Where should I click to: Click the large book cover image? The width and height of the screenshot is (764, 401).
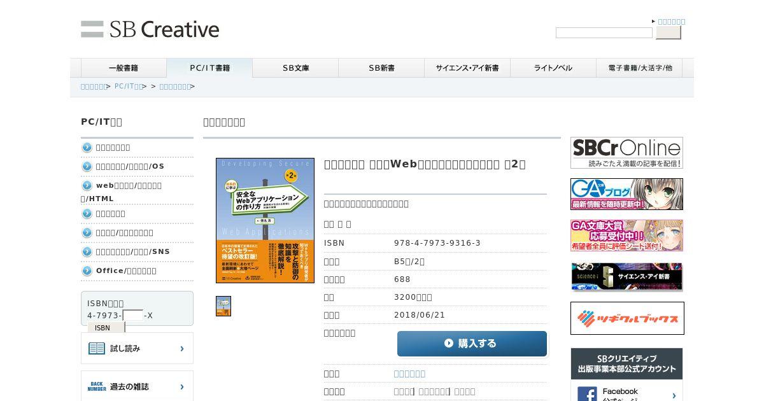point(265,220)
